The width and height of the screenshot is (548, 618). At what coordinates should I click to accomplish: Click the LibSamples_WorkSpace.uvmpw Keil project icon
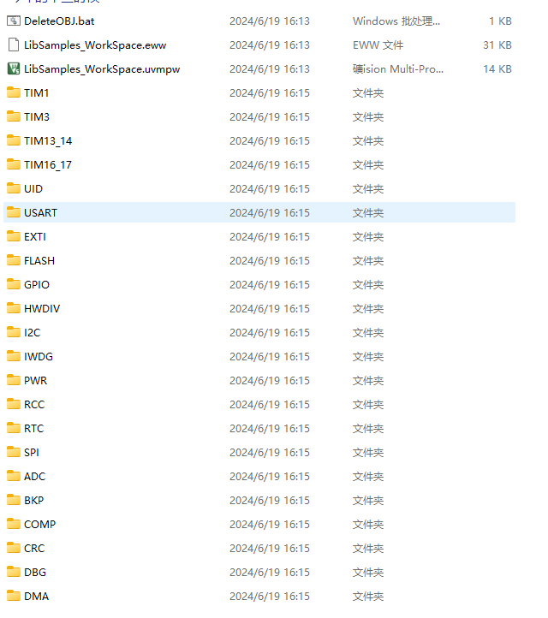pyautogui.click(x=13, y=68)
